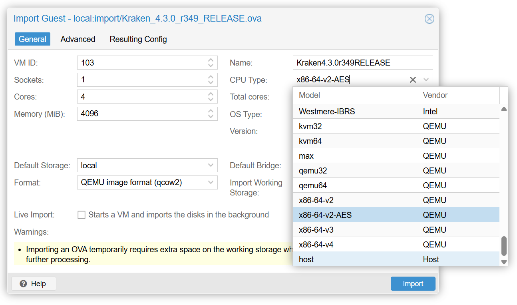
Task: Open Help for the import dialog
Action: coord(34,284)
